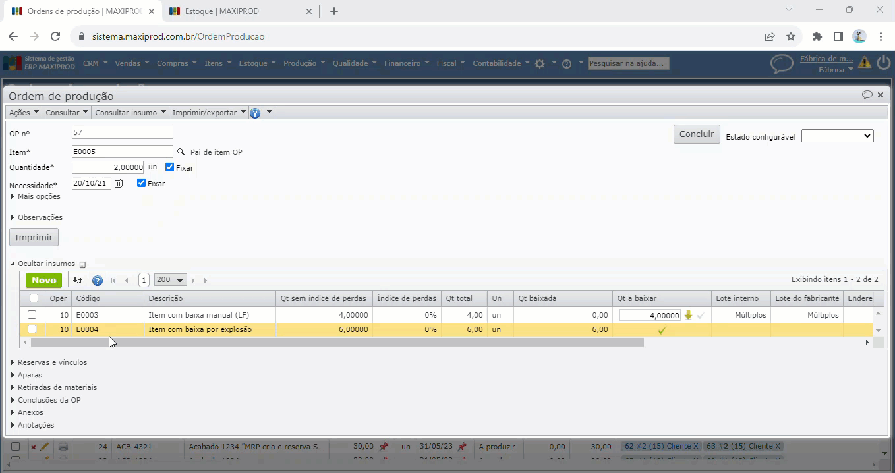Go to the previous grid page
895x473 pixels.
pos(127,281)
